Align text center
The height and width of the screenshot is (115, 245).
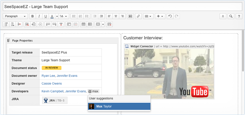pyautogui.click(x=116, y=16)
